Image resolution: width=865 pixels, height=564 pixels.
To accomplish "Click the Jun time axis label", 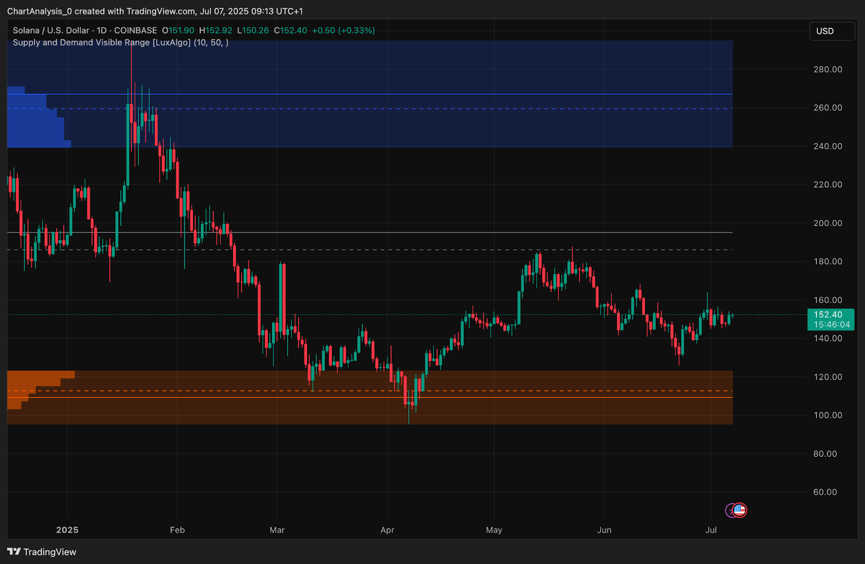I will (604, 530).
